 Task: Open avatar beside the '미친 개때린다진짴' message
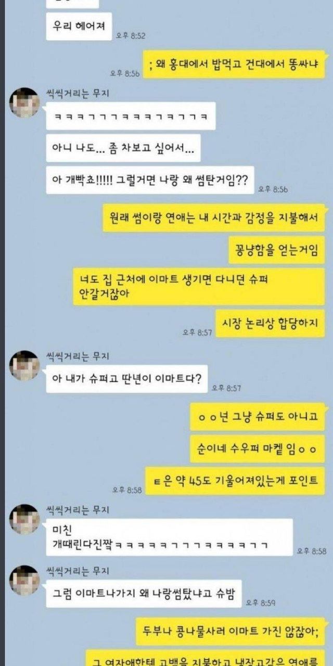tap(24, 519)
